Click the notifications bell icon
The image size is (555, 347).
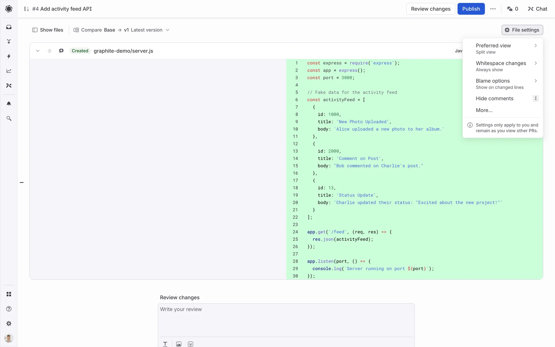(x=9, y=104)
